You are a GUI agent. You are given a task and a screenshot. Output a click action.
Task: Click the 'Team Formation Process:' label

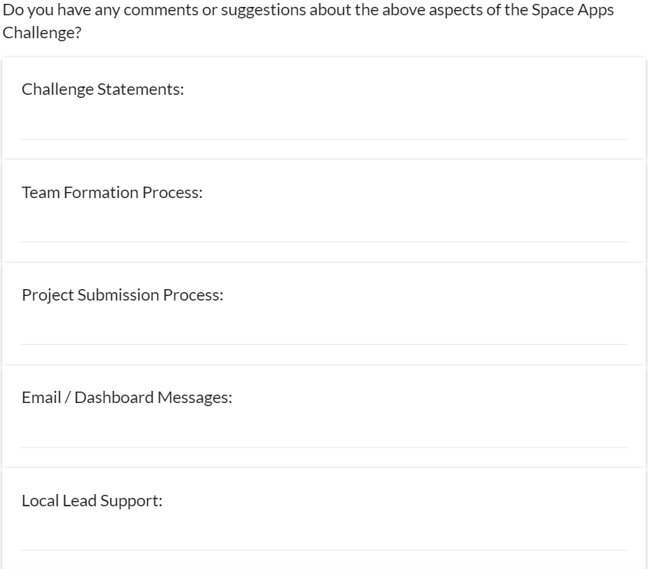(x=112, y=193)
